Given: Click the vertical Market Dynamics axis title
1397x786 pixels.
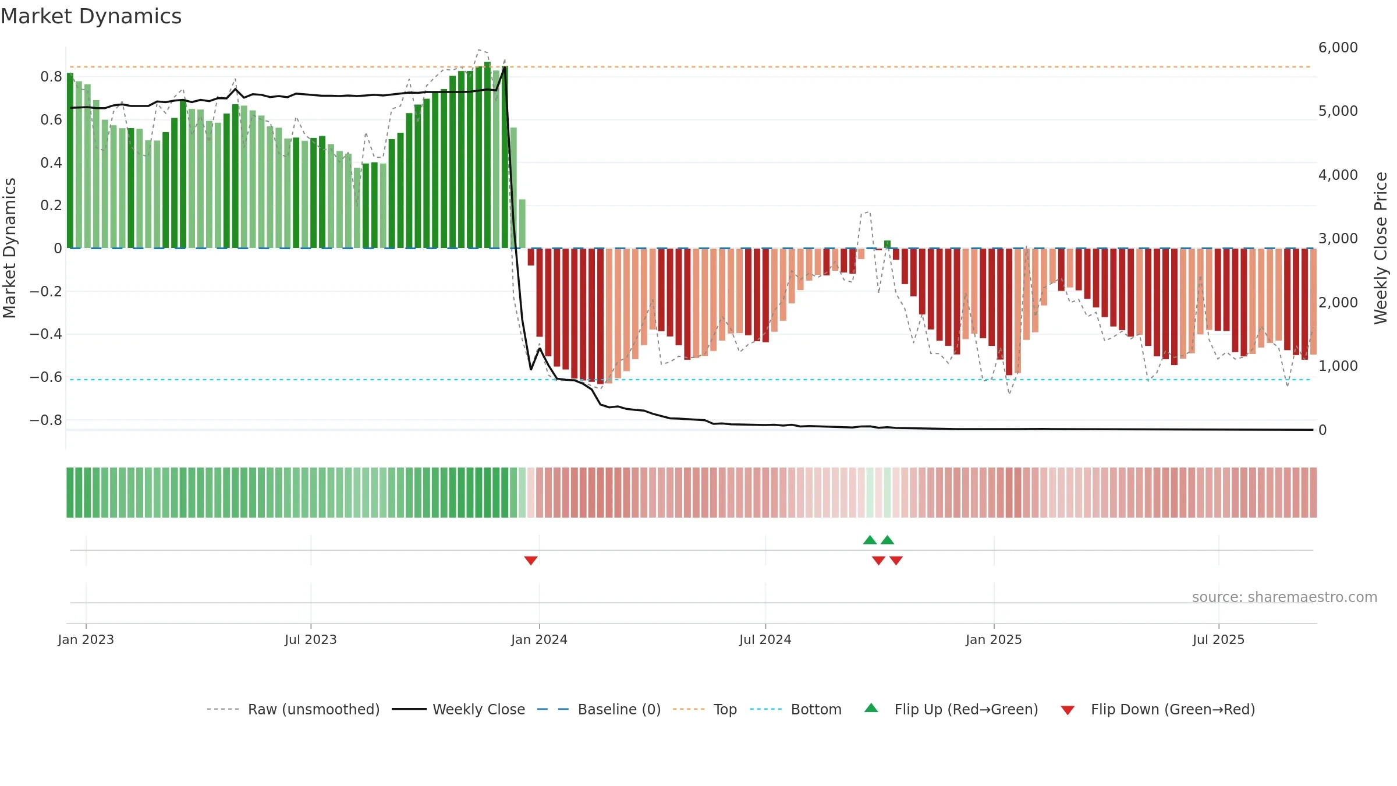Looking at the screenshot, I should point(9,248).
